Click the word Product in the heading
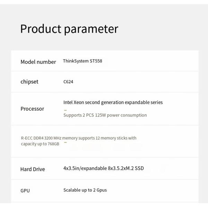 (x=41, y=29)
